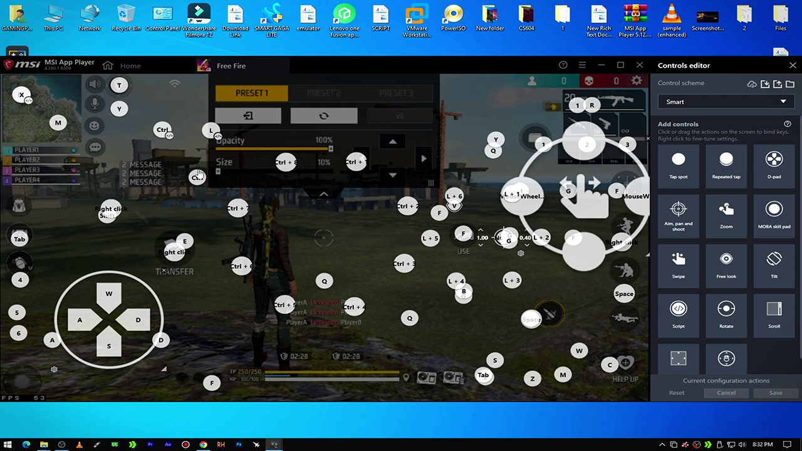Click the in-game emoji icon
802x451 pixels.
coord(95,126)
